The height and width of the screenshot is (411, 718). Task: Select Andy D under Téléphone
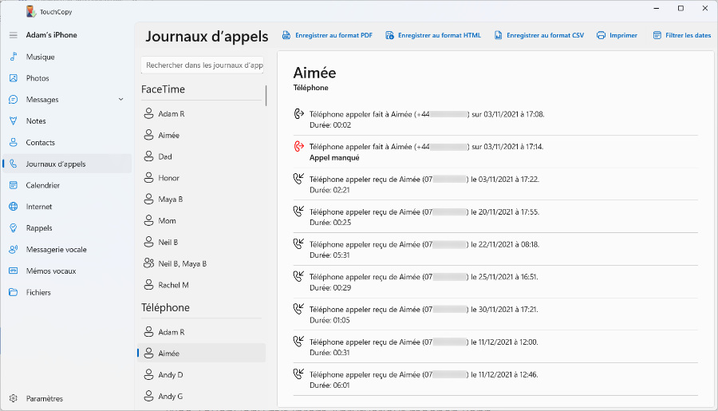click(170, 374)
